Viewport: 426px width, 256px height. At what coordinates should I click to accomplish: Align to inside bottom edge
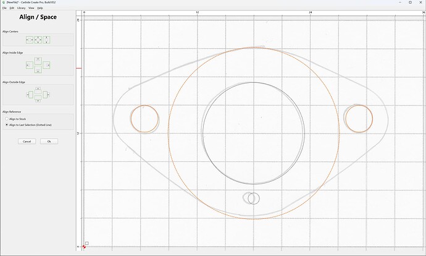click(38, 69)
